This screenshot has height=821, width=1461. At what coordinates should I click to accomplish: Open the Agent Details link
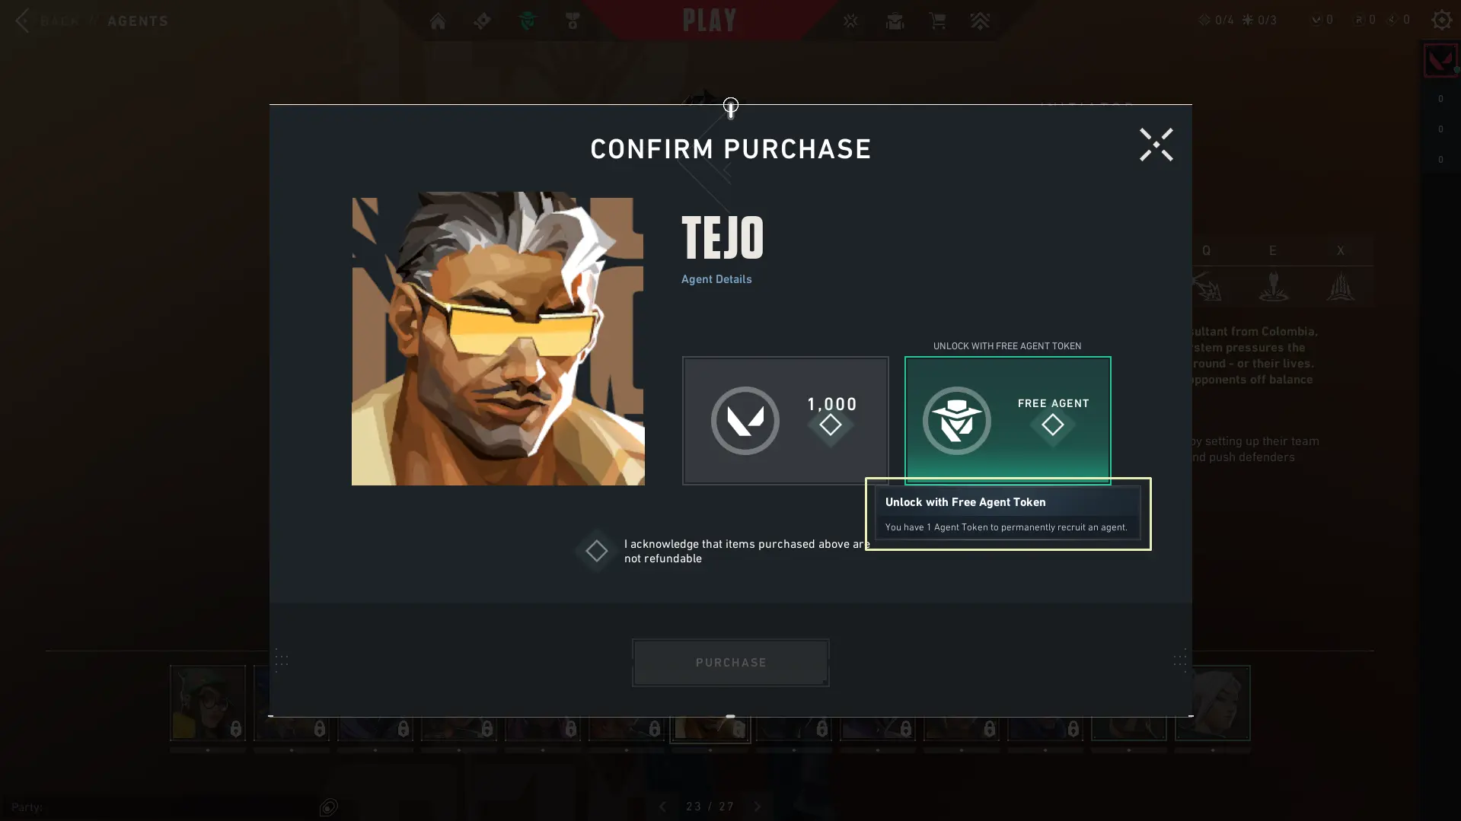coord(716,279)
